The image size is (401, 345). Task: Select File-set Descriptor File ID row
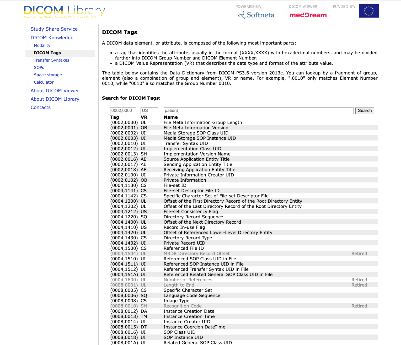click(x=244, y=191)
